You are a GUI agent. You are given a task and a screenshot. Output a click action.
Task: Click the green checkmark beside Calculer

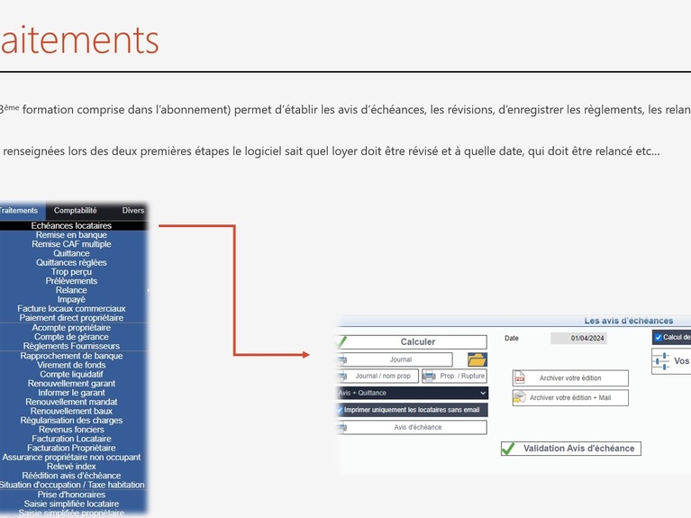coord(341,342)
